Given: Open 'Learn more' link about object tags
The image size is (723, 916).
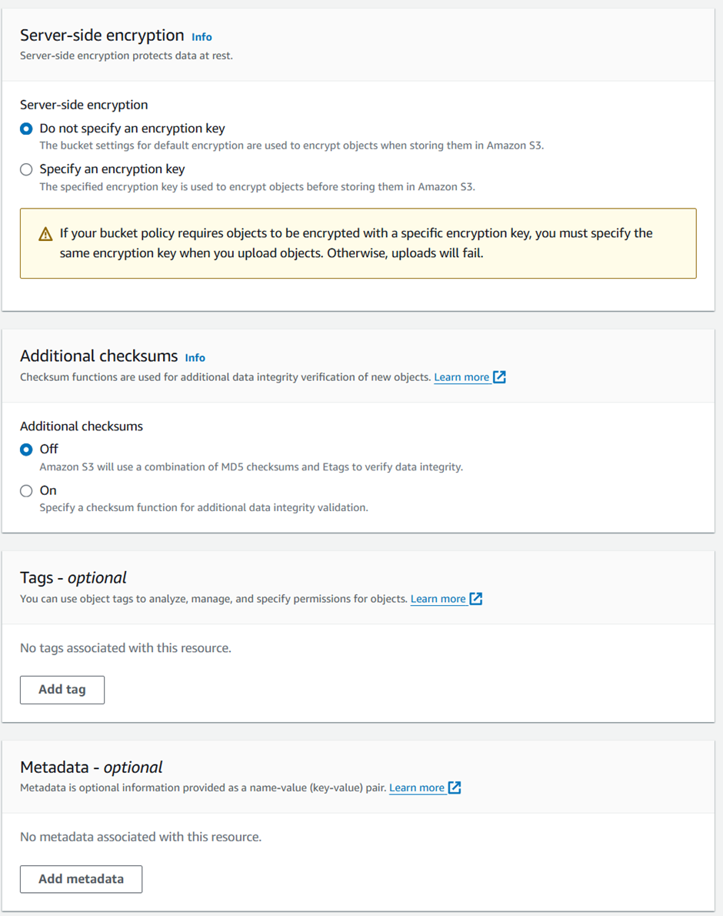Looking at the screenshot, I should (438, 599).
